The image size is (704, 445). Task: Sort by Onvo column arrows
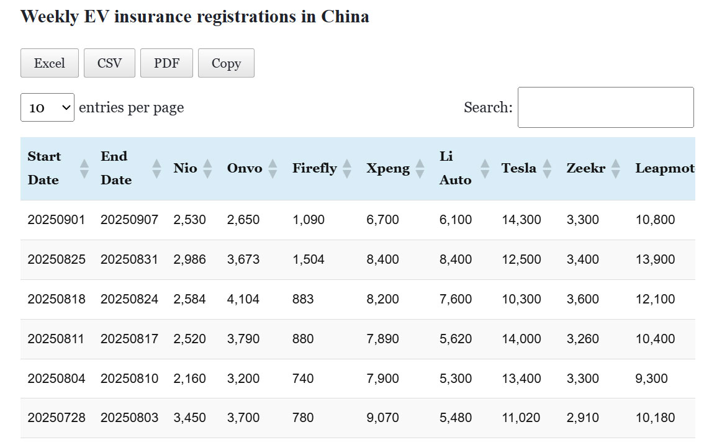click(x=272, y=168)
